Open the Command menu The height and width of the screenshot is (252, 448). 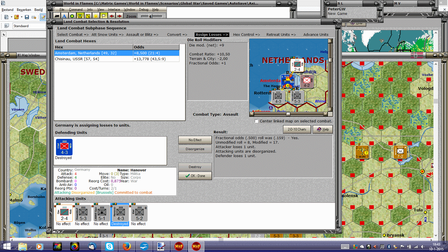76,10
